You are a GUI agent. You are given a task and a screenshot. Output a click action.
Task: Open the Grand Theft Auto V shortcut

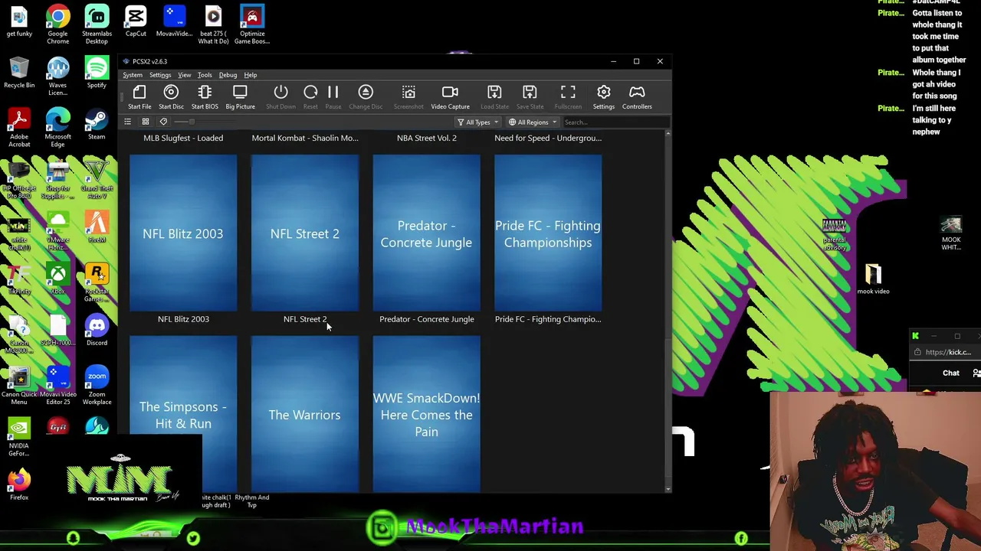(97, 179)
